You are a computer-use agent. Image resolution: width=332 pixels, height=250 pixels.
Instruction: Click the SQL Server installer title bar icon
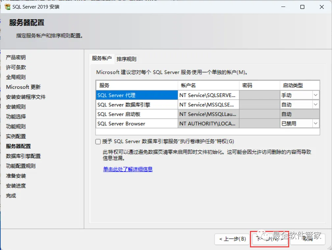[x=7, y=7]
